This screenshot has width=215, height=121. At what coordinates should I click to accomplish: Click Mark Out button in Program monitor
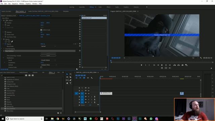pyautogui.click(x=149, y=65)
